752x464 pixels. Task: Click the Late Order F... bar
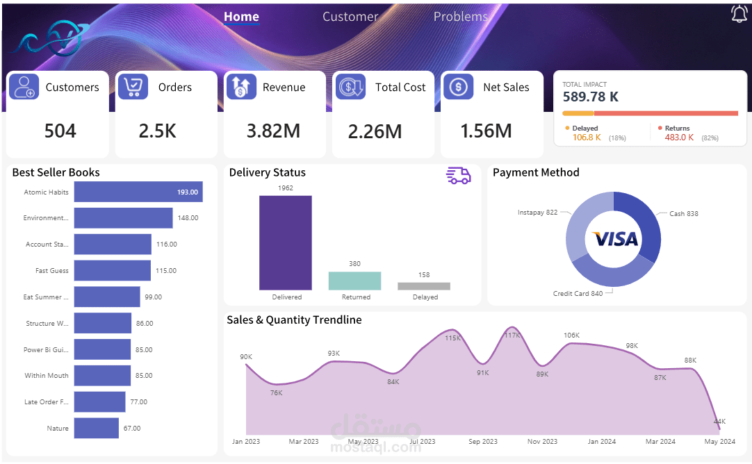pos(100,401)
